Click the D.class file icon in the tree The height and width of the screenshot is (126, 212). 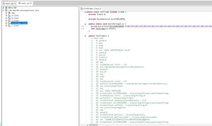tap(9, 18)
